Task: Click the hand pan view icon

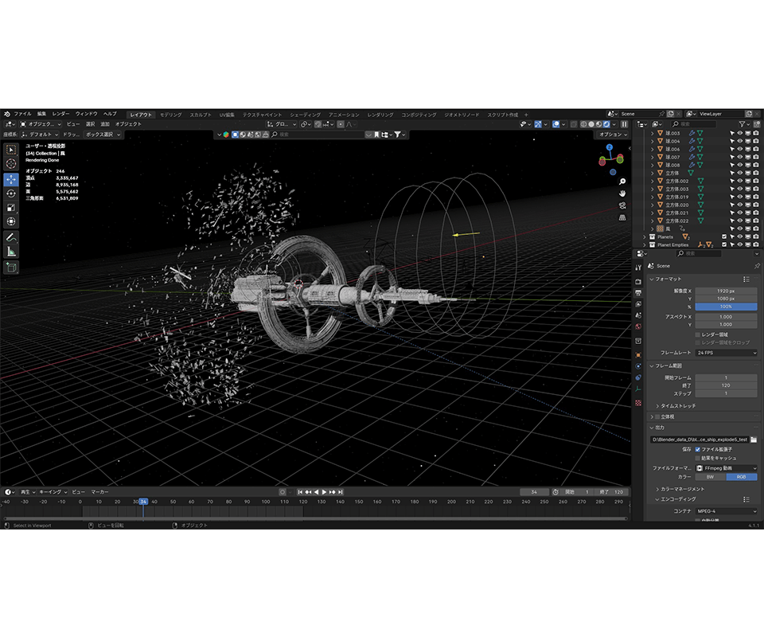Action: pyautogui.click(x=622, y=193)
